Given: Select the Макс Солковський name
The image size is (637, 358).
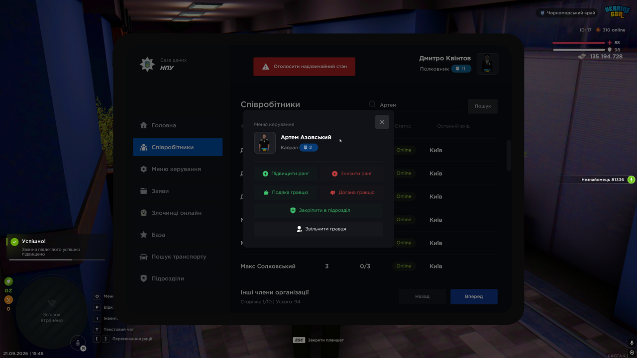Looking at the screenshot, I should pyautogui.click(x=268, y=266).
